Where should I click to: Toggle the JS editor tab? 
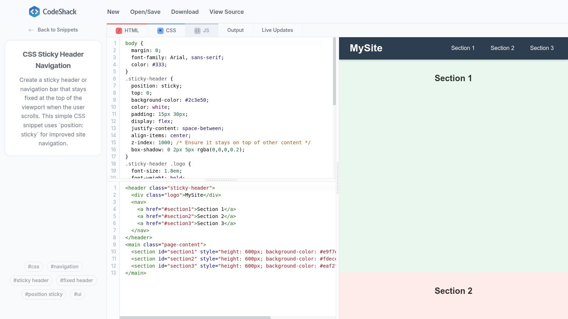[202, 30]
